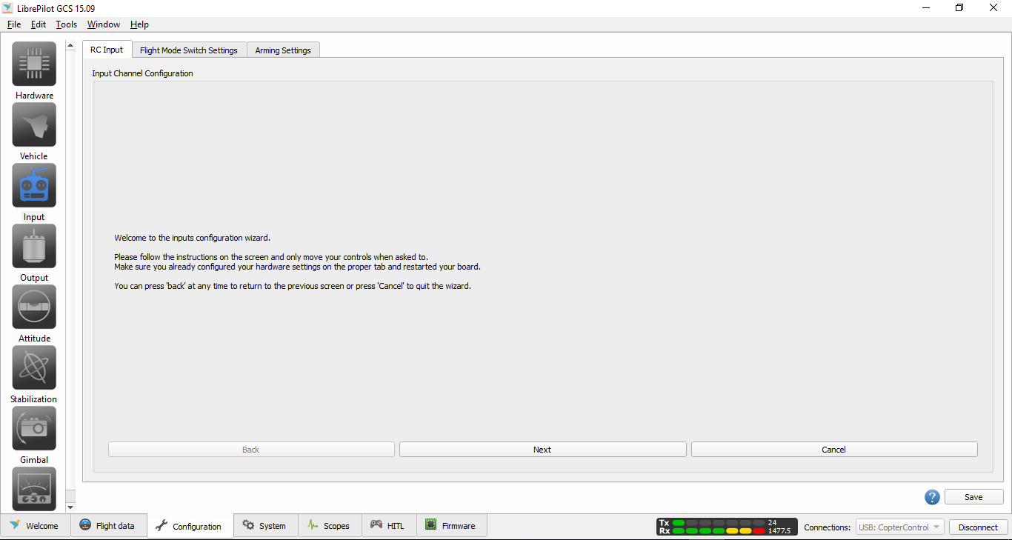Open the Attitude level icon
Image resolution: width=1012 pixels, height=540 pixels.
(34, 307)
